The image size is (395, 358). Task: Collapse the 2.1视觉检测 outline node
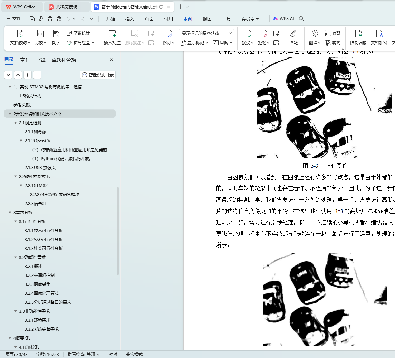(x=16, y=123)
